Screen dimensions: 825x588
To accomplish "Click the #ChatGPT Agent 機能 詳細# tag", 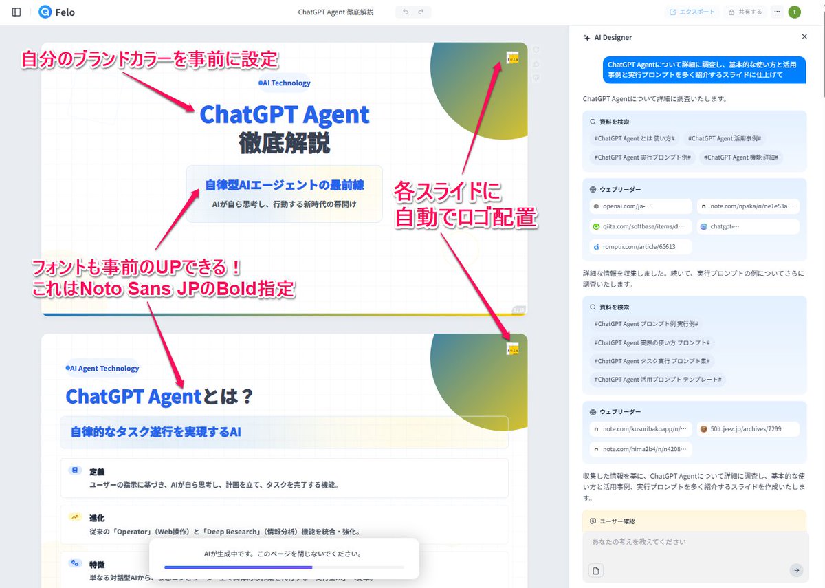I will [x=741, y=157].
